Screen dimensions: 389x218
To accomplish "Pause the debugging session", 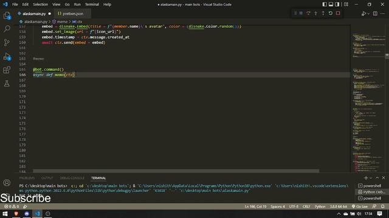I will (x=301, y=13).
